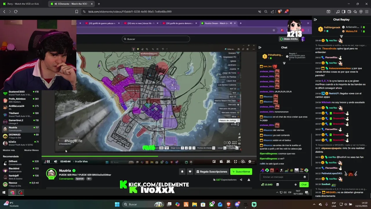The image size is (371, 209).
Task: Switch to the Perry VOD tab
Action: (x=23, y=4)
